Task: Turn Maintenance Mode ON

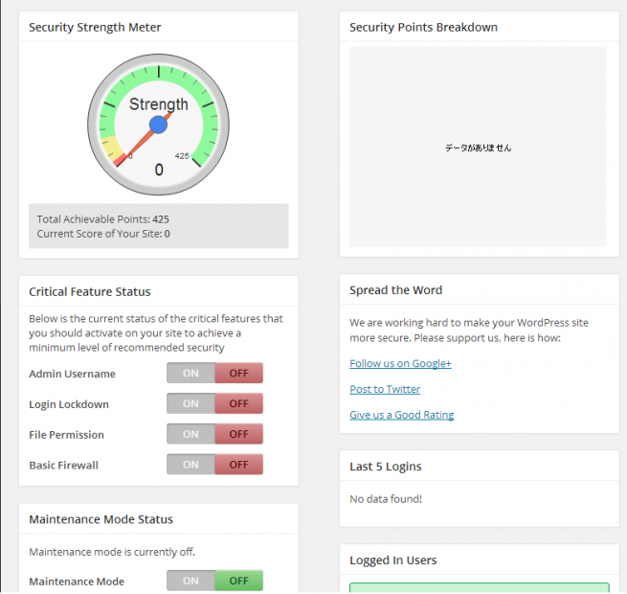Action: (x=190, y=581)
